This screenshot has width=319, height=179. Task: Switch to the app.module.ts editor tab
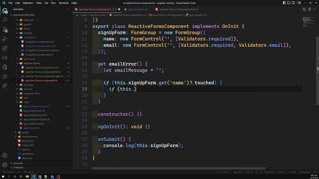(x=136, y=9)
